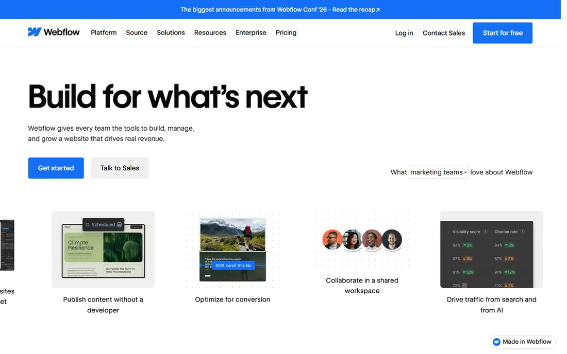The height and width of the screenshot is (354, 567).
Task: Click the Scheduled badge on publish card
Action: (x=104, y=224)
